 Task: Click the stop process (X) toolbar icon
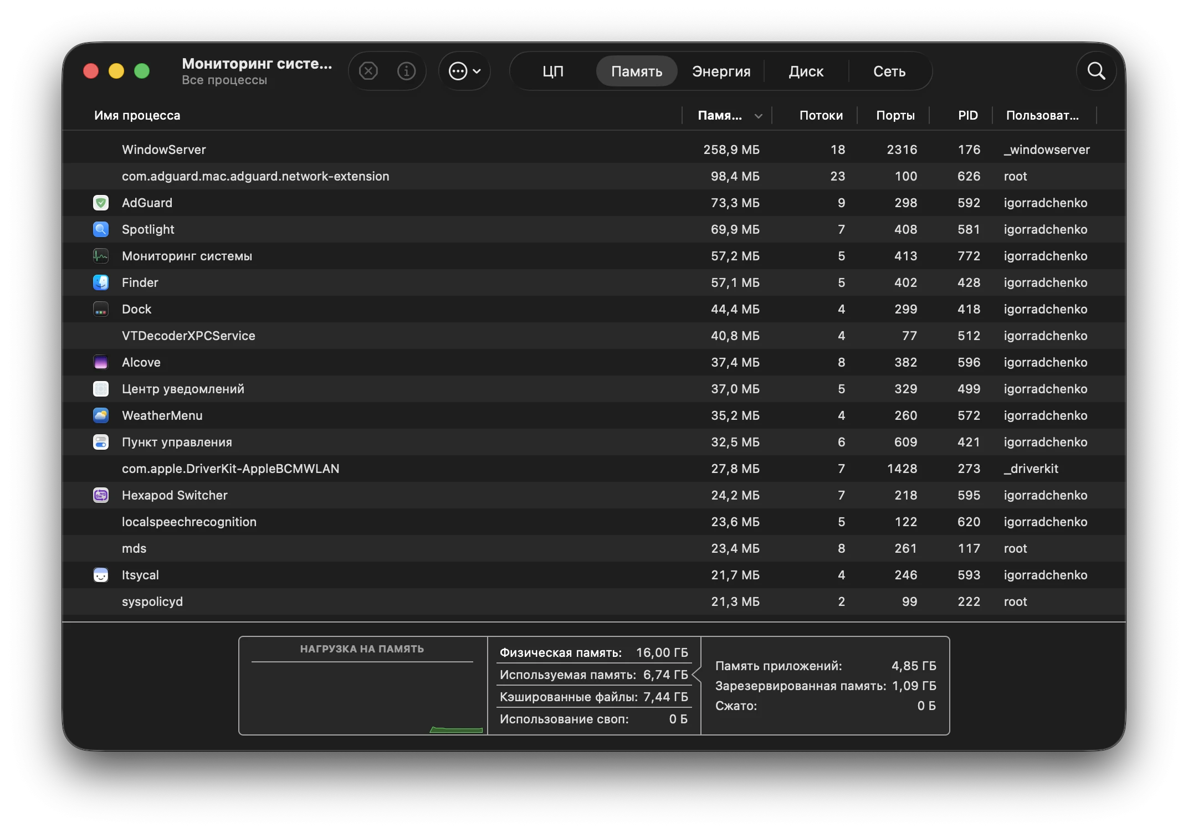click(368, 71)
